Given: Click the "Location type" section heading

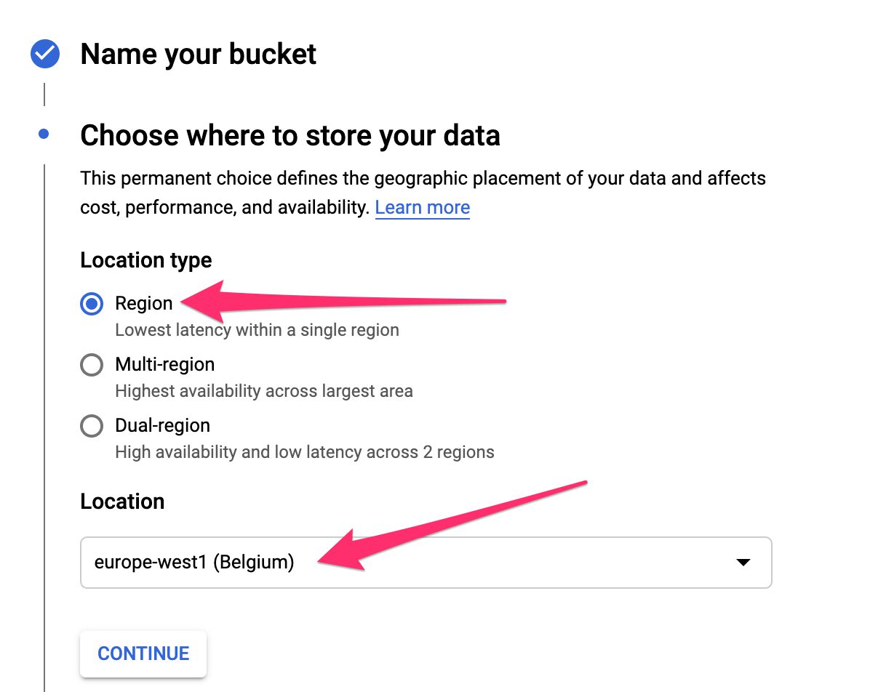Looking at the screenshot, I should coord(146,260).
